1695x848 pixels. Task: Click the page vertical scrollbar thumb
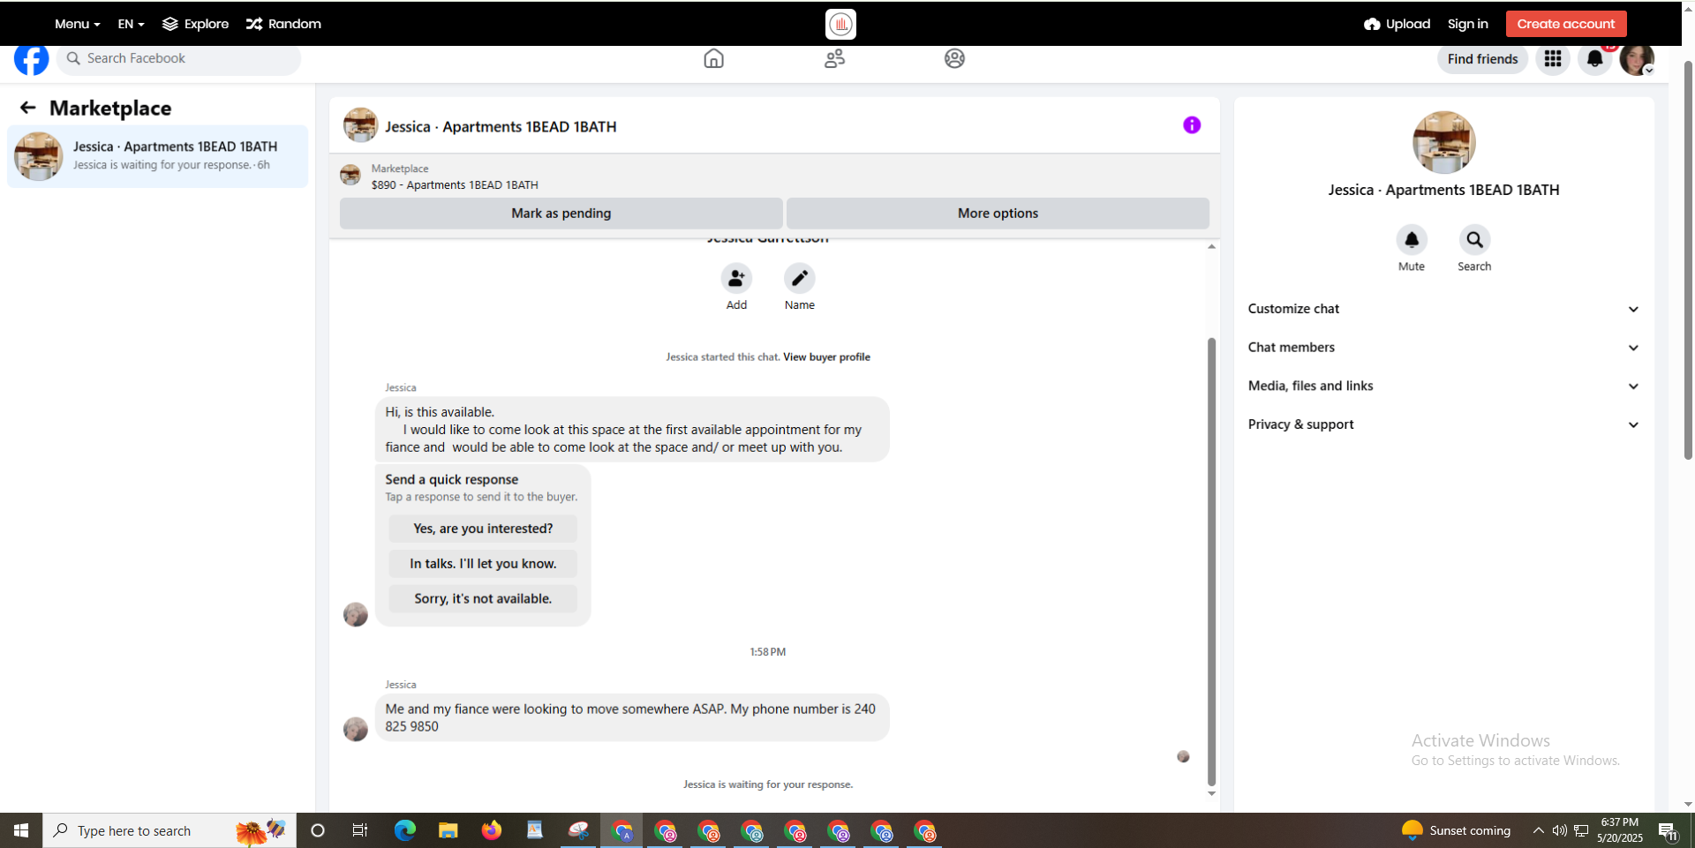tap(1688, 259)
